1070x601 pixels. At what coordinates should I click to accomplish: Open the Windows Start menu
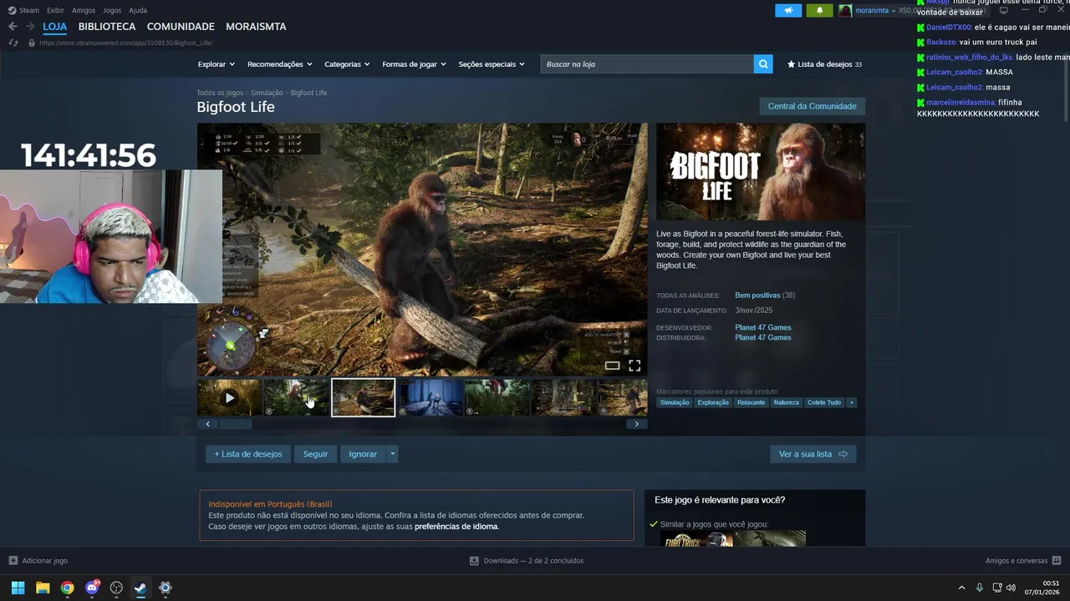tap(18, 588)
